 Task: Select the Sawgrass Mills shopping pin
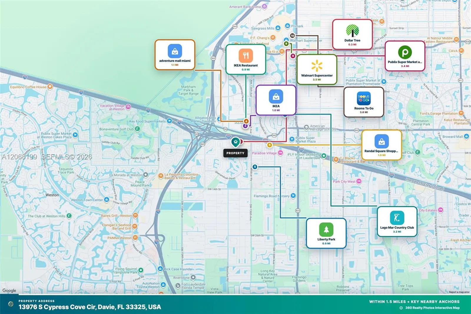point(278,28)
